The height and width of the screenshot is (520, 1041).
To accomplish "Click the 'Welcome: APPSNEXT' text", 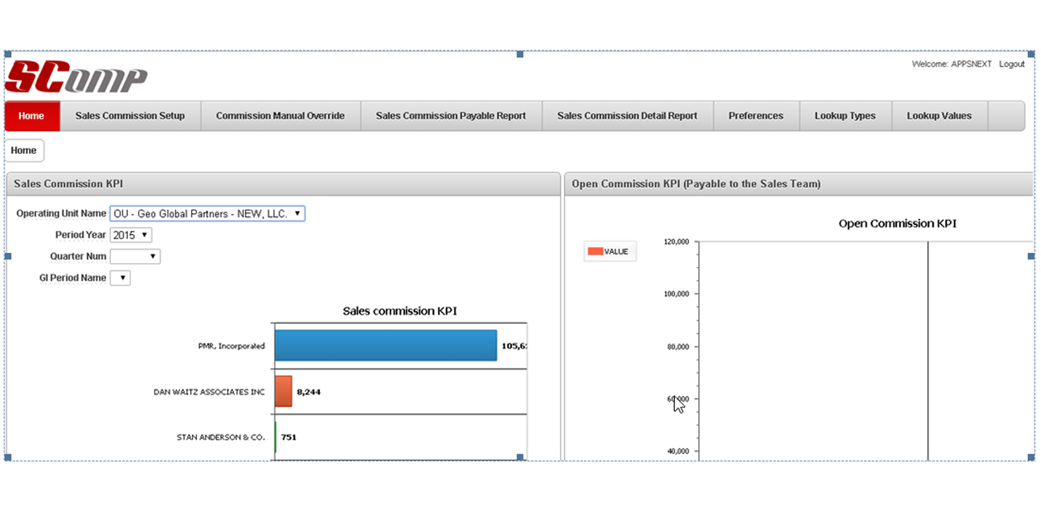I will tap(951, 64).
